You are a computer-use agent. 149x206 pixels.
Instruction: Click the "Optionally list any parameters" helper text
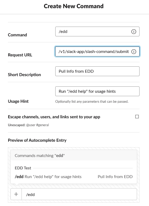pyautogui.click(x=92, y=102)
